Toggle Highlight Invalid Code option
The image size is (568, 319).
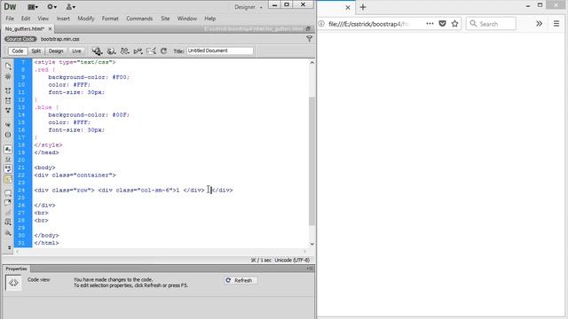tap(8, 159)
